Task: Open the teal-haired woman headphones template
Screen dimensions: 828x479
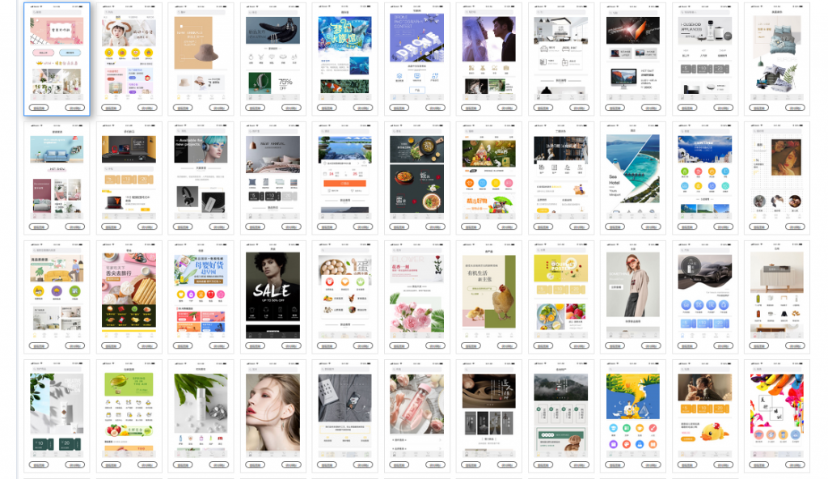Action: [201, 152]
